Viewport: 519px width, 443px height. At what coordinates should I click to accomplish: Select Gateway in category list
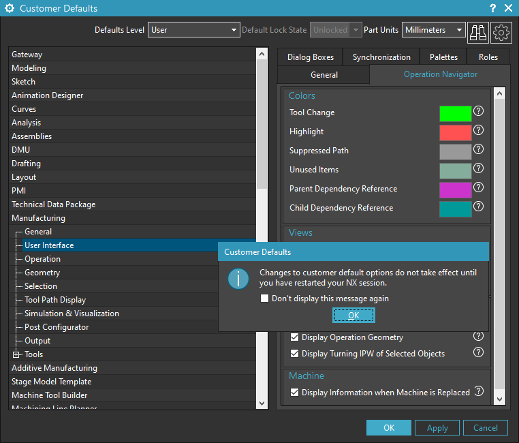tap(132, 55)
